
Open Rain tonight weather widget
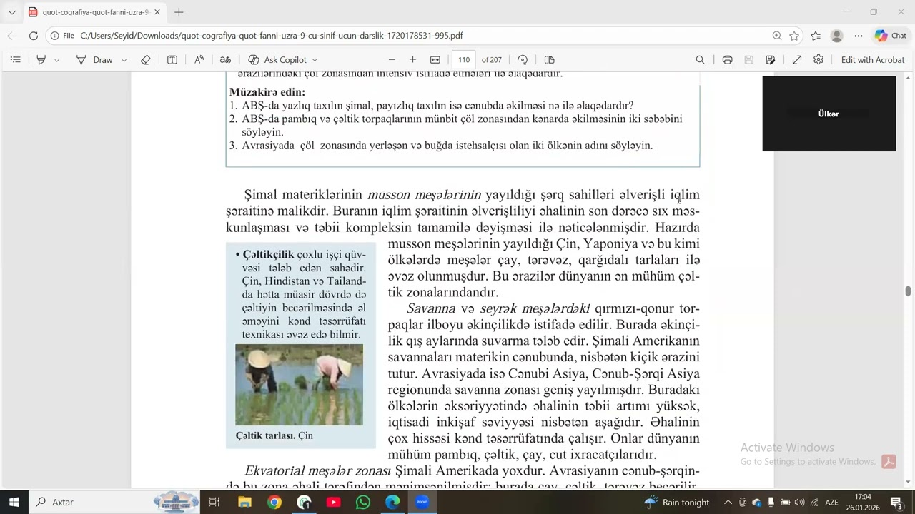[x=677, y=502]
